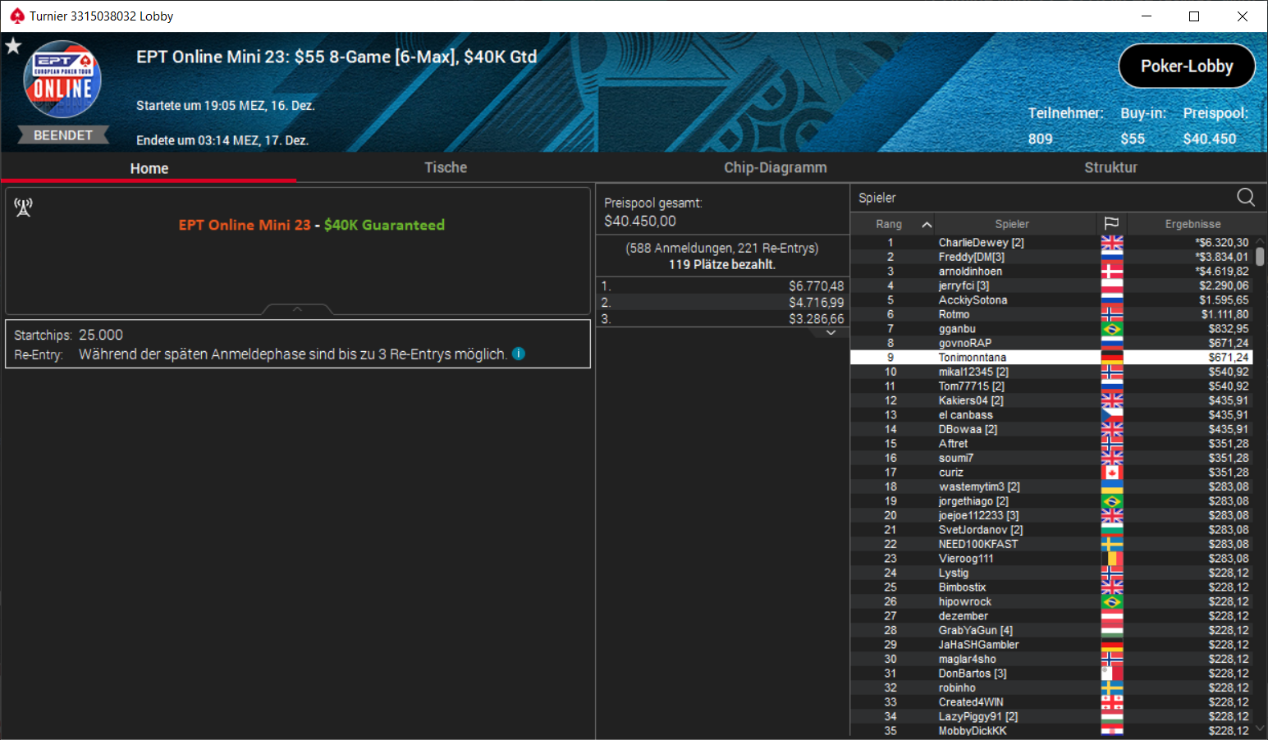Click the broadcast antenna icon

click(x=23, y=208)
